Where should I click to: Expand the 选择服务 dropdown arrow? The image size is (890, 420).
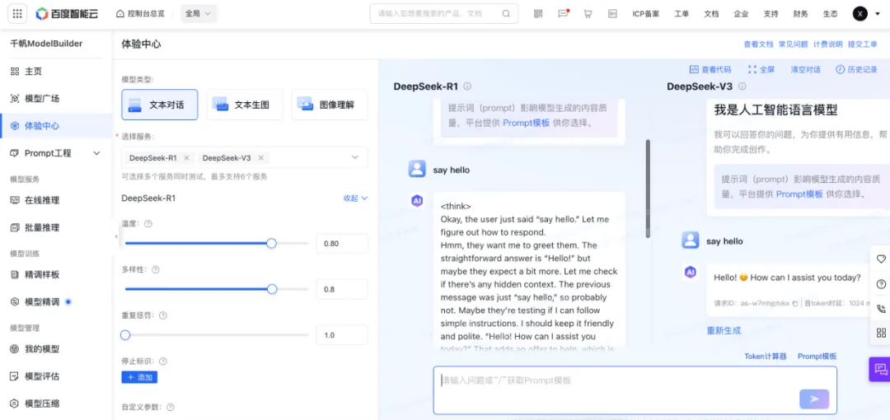click(x=355, y=157)
